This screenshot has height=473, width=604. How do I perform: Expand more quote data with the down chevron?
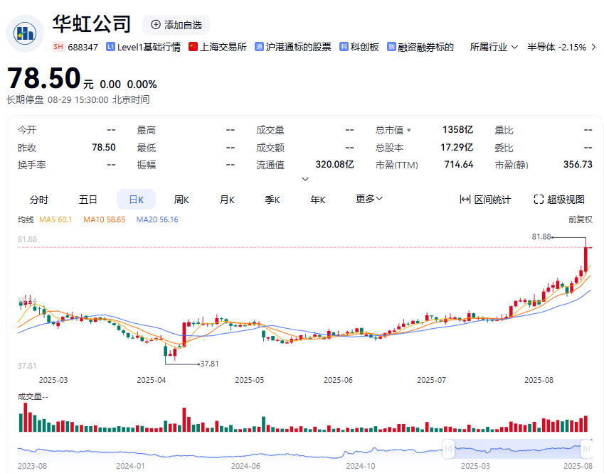305,179
